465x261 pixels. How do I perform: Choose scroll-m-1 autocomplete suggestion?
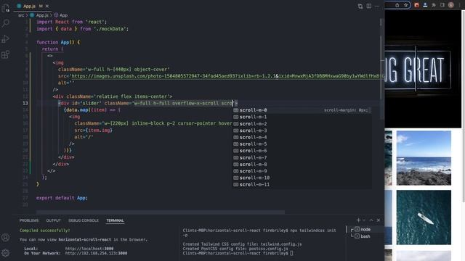tap(302, 117)
